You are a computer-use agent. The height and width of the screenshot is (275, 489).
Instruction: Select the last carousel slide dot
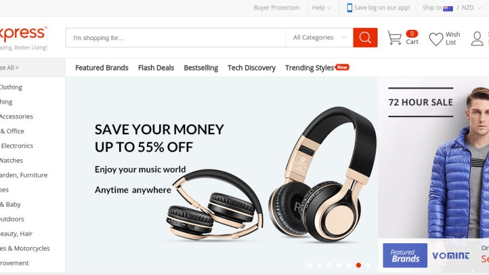[x=368, y=265]
